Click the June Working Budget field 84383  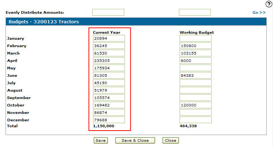196,75
